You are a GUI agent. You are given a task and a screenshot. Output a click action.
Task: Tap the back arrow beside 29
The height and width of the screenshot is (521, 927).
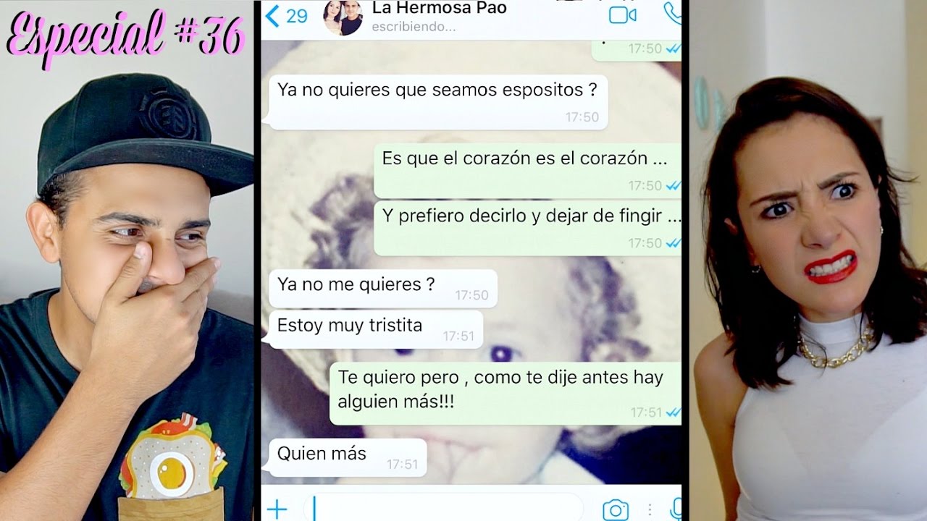coord(272,15)
